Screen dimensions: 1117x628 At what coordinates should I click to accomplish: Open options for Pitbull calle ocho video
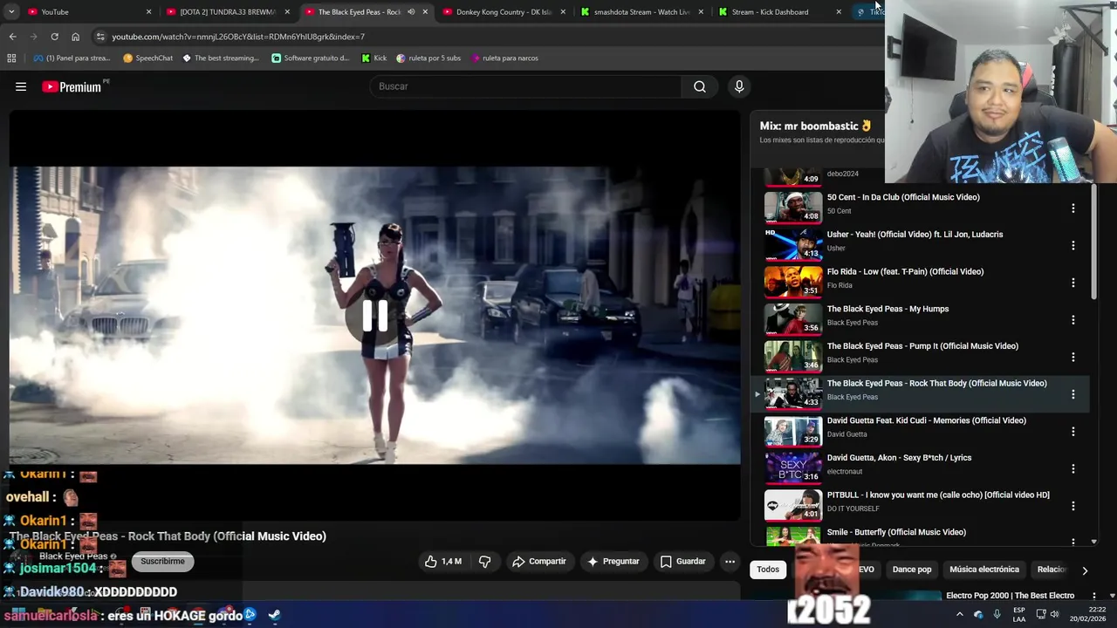1073,506
